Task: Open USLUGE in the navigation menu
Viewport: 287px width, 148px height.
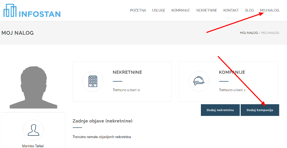Action: (159, 10)
